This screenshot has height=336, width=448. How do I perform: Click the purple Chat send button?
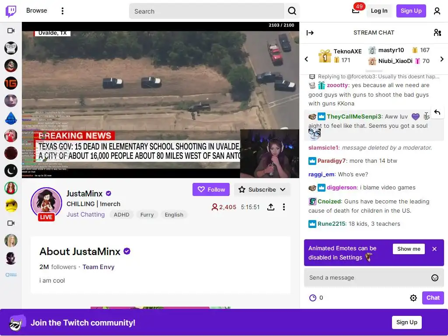[433, 297]
